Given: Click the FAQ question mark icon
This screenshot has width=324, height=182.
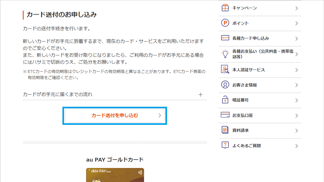Looking at the screenshot, I should tap(225, 146).
